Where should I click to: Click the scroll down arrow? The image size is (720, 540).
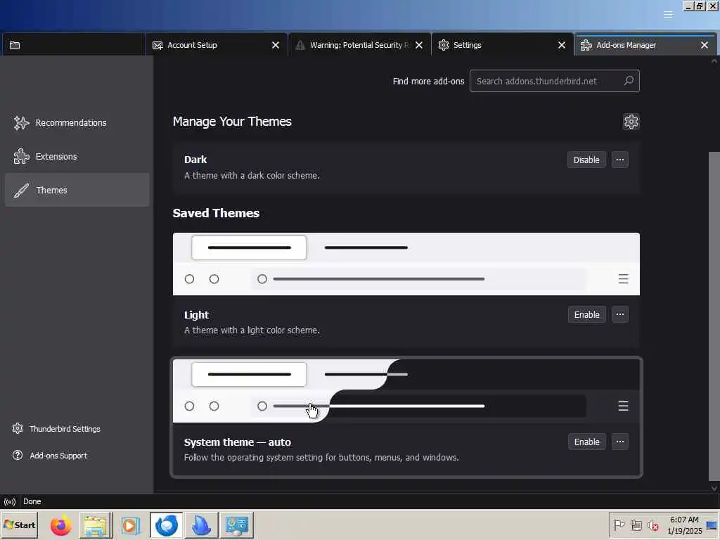point(714,488)
